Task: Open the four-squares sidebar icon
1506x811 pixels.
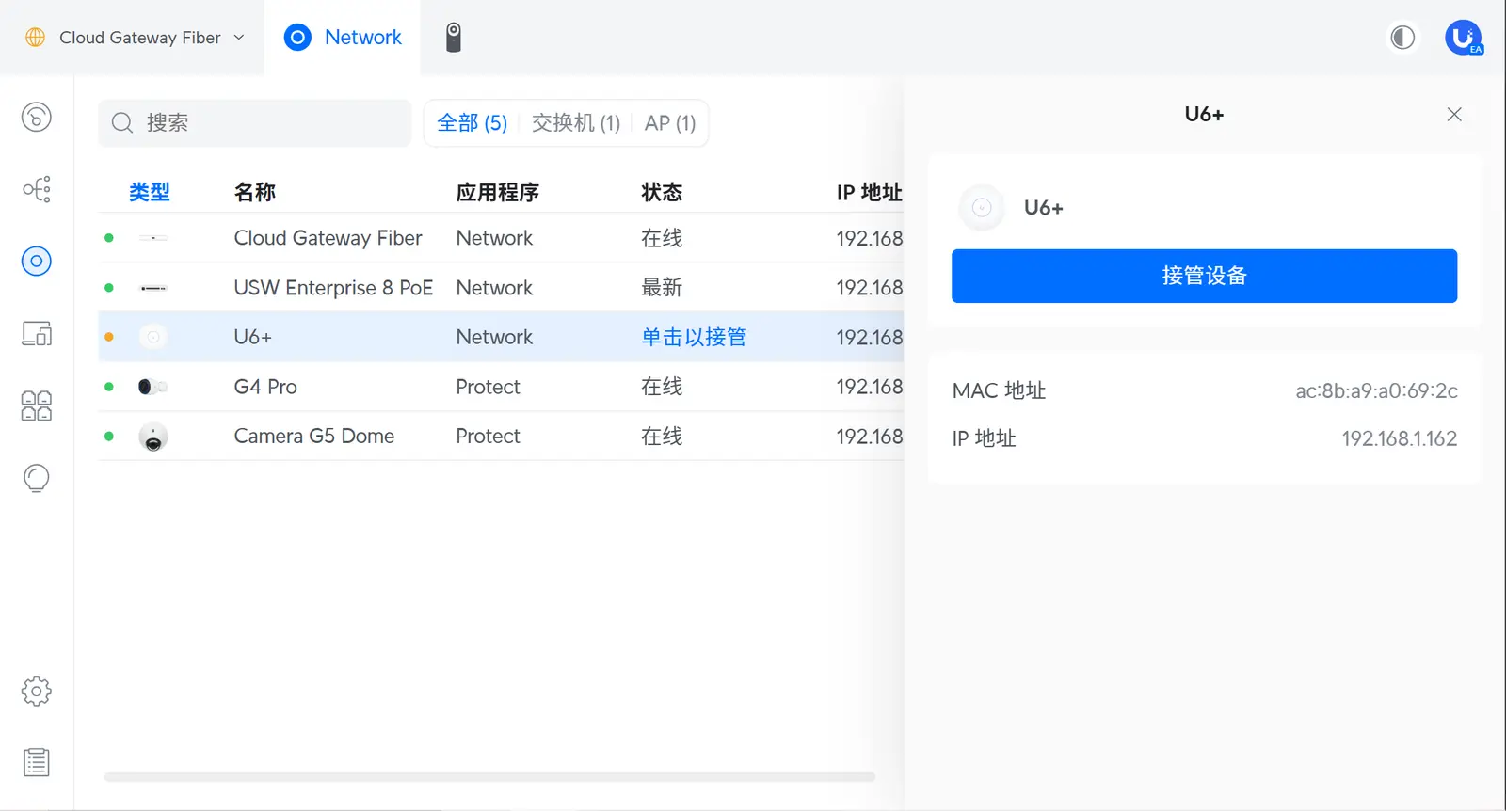Action: (36, 405)
